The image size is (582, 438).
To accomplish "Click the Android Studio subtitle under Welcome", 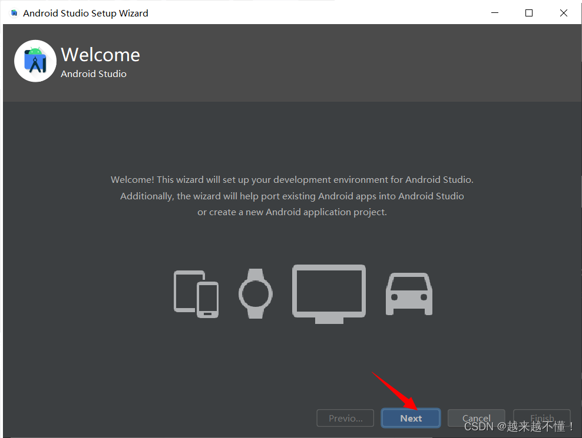I will [94, 73].
